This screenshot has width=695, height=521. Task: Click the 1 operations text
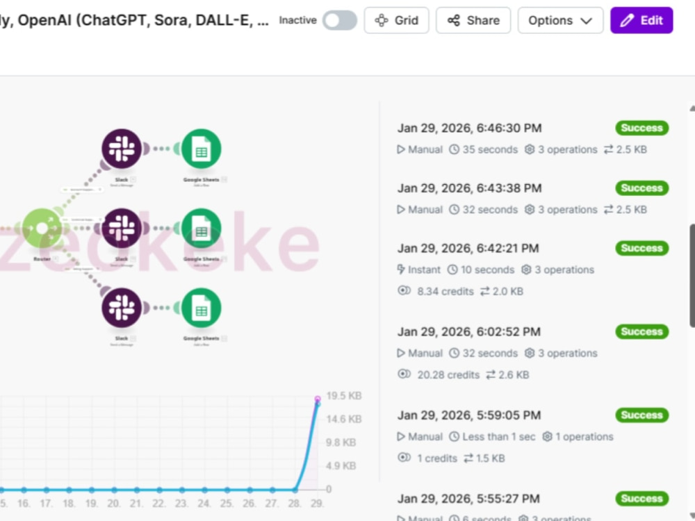click(x=584, y=437)
